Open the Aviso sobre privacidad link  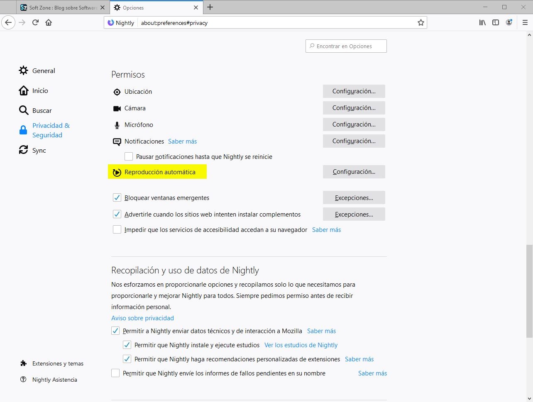click(x=142, y=318)
